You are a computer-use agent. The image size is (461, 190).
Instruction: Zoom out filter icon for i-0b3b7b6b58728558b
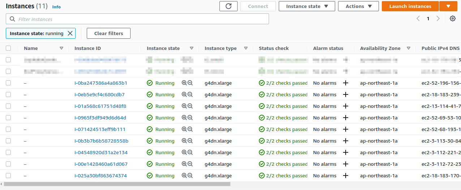click(190, 141)
